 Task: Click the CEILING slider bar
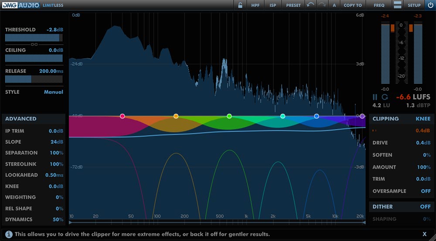(x=34, y=58)
